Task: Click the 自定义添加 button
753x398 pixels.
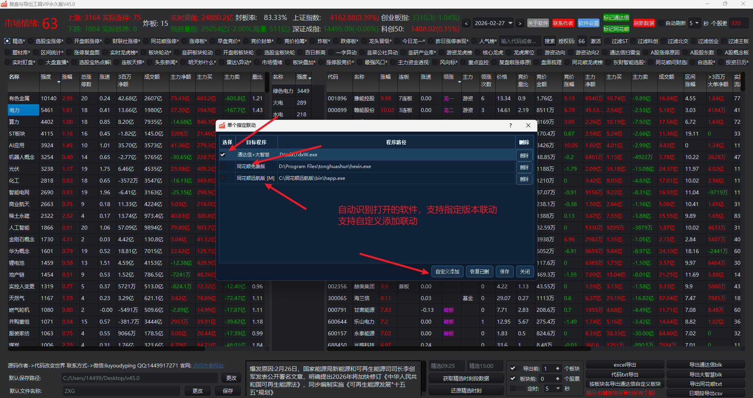Action: (x=447, y=271)
